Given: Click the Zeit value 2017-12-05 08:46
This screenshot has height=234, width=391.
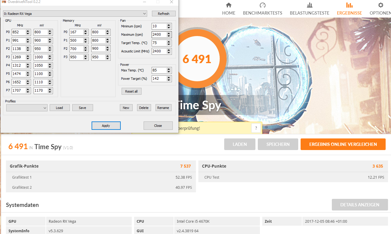Looking at the screenshot, I should click(326, 221).
